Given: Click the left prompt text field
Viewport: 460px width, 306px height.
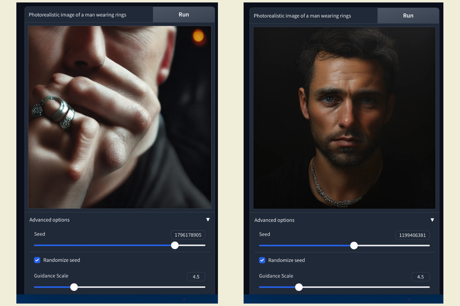Looking at the screenshot, I should [89, 15].
